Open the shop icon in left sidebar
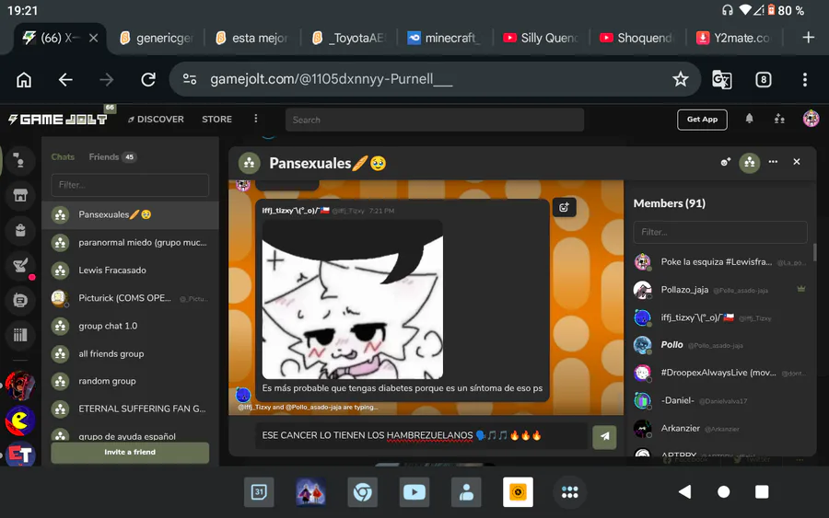The width and height of the screenshot is (829, 518). pos(20,195)
